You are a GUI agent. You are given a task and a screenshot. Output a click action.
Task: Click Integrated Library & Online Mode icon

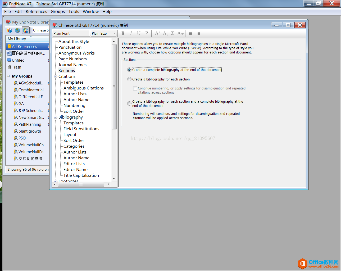[x=25, y=30]
